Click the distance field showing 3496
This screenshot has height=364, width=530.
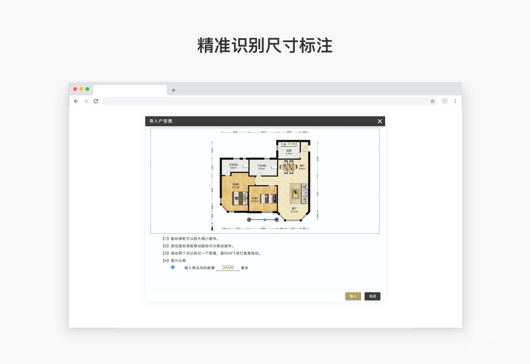(x=228, y=267)
